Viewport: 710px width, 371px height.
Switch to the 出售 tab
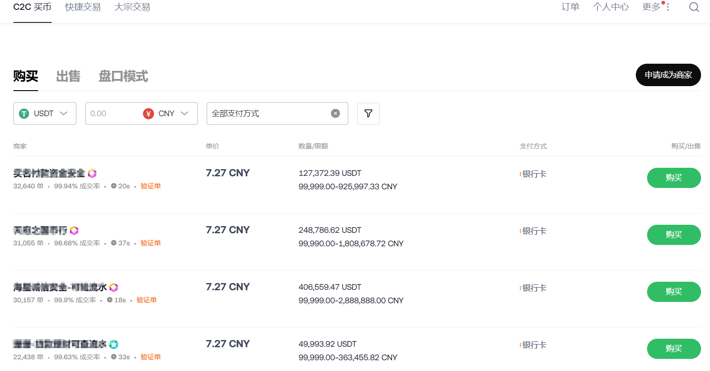coord(68,76)
